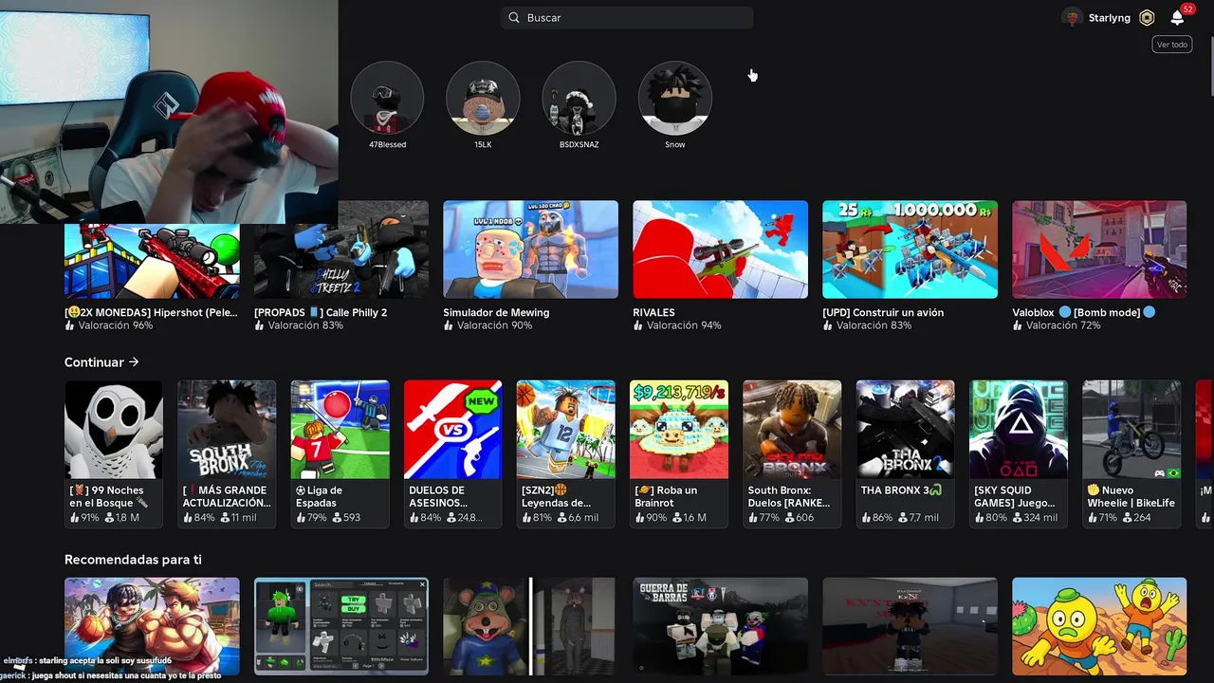Click the RIVALES title text

pos(653,312)
